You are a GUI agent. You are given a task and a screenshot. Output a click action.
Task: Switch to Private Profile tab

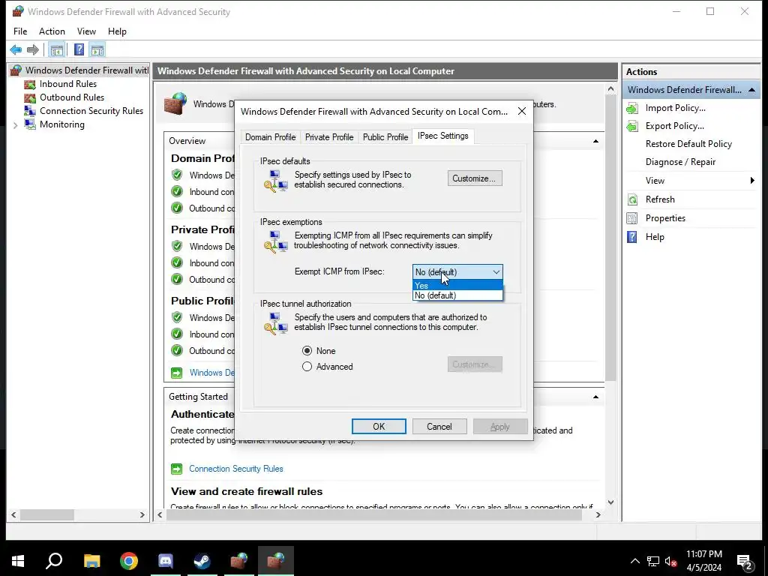pyautogui.click(x=329, y=137)
